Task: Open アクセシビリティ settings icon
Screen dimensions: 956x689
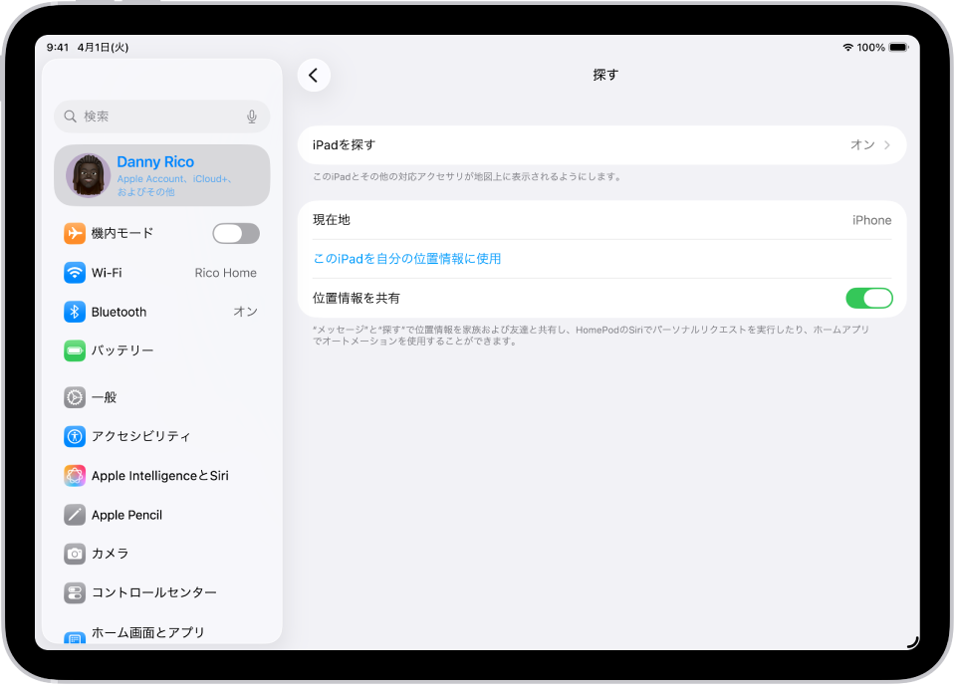Action: 75,436
